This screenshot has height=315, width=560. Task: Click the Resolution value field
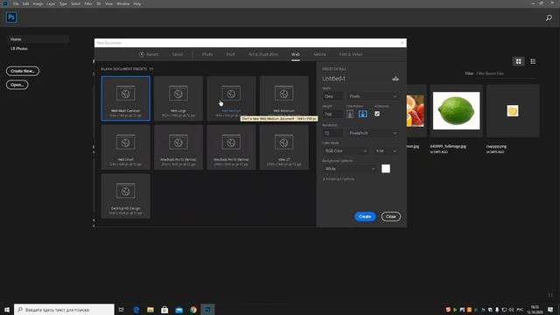tap(332, 133)
